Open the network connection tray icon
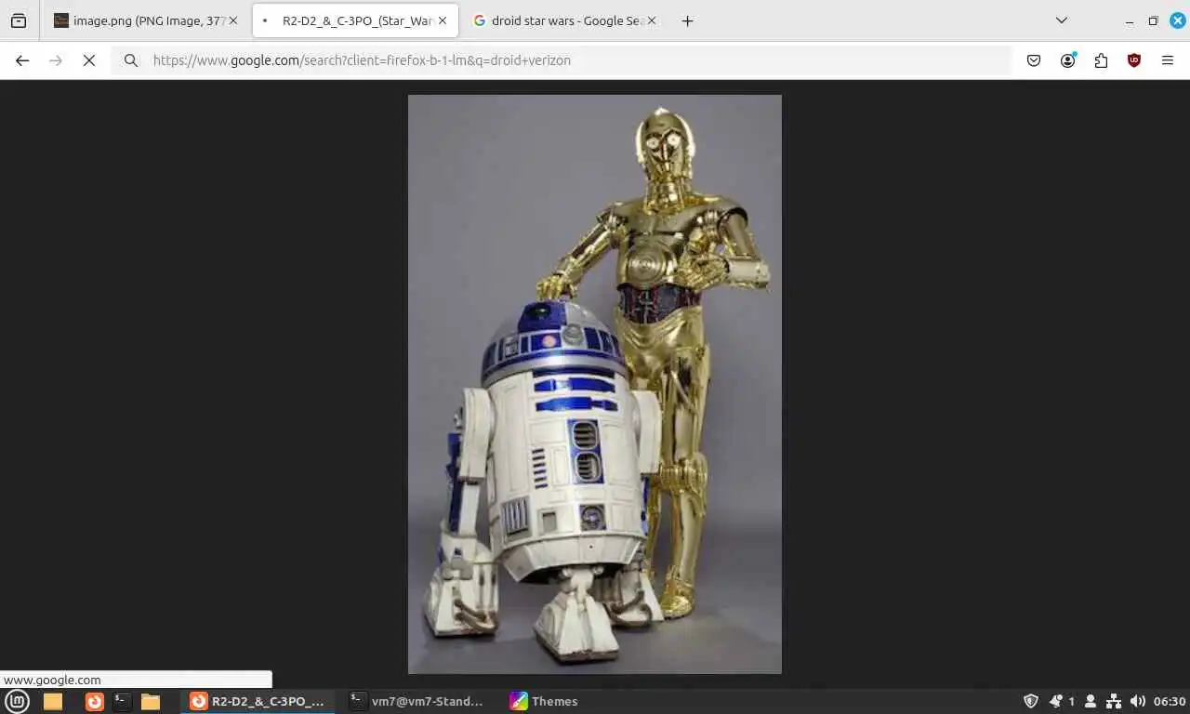Image resolution: width=1190 pixels, height=714 pixels. tap(1114, 701)
